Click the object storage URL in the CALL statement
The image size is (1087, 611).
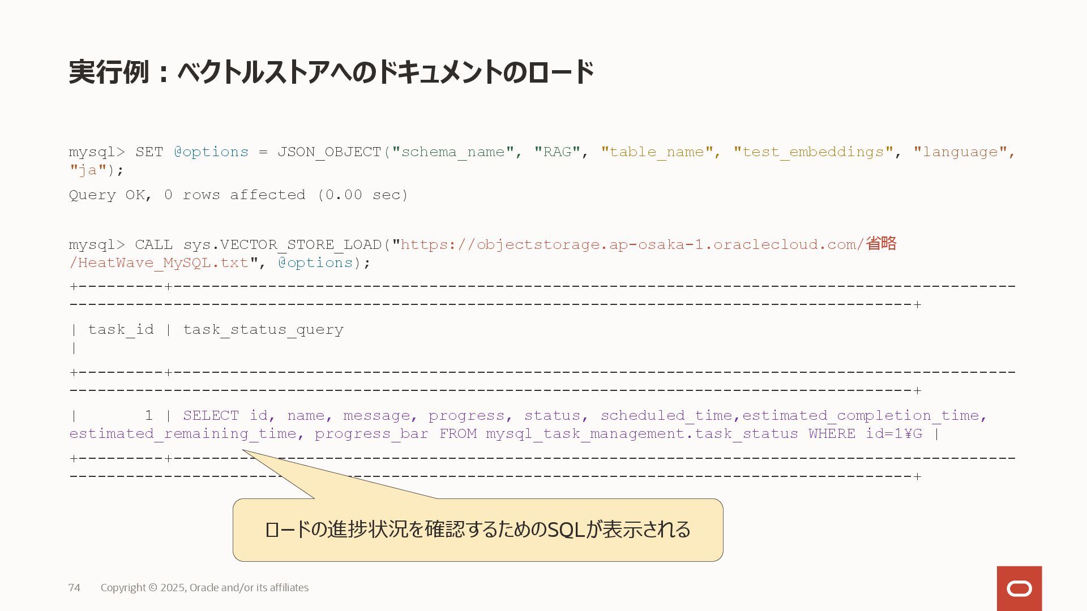click(x=648, y=244)
